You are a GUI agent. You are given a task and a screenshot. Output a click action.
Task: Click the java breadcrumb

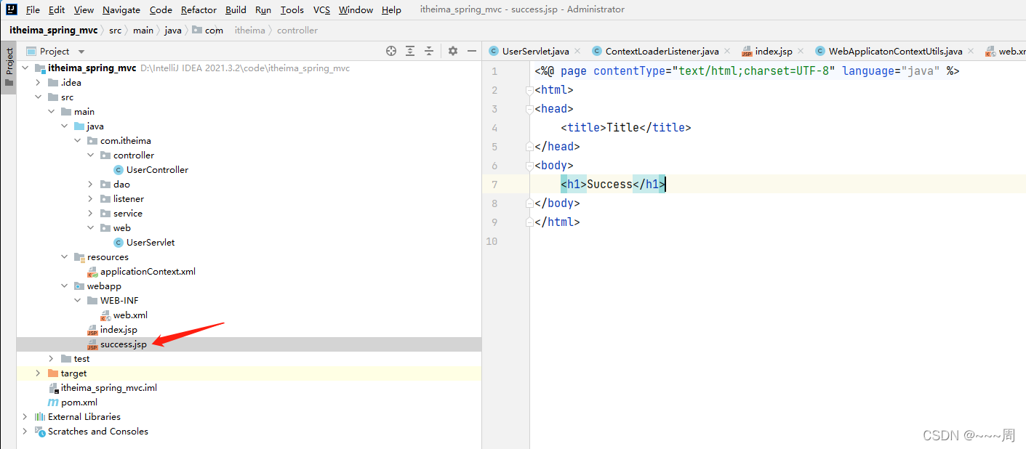[x=173, y=30]
